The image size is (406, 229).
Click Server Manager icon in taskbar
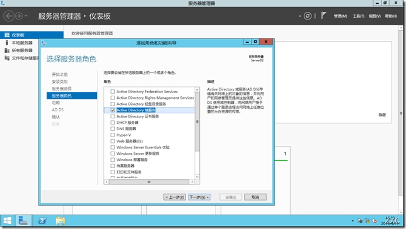click(x=23, y=221)
